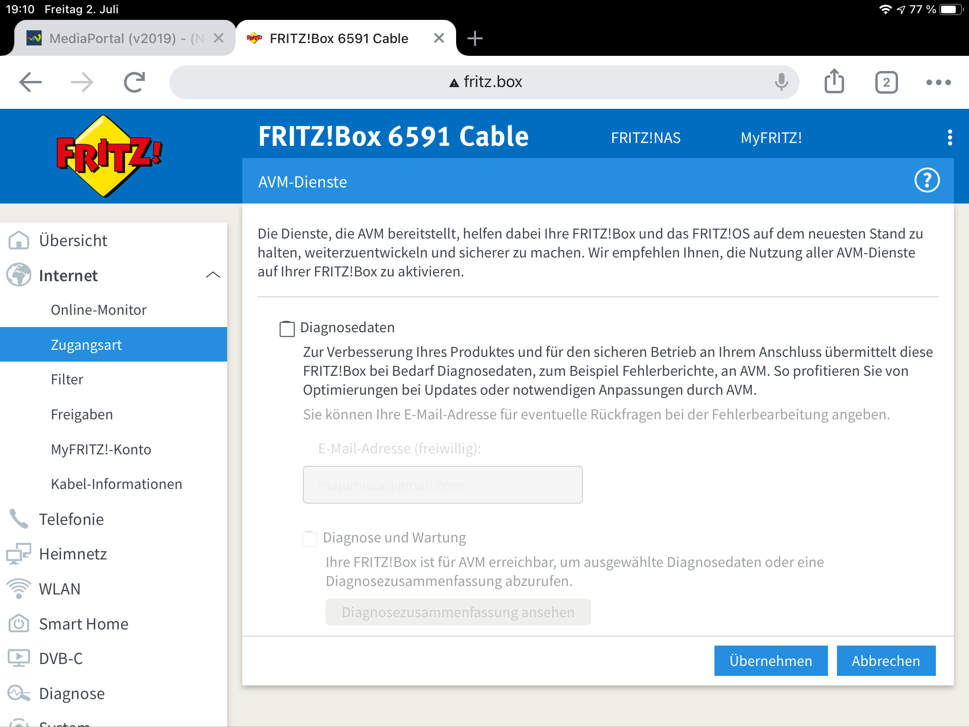Open a new browser tab with plus
The height and width of the screenshot is (727, 969).
click(475, 38)
